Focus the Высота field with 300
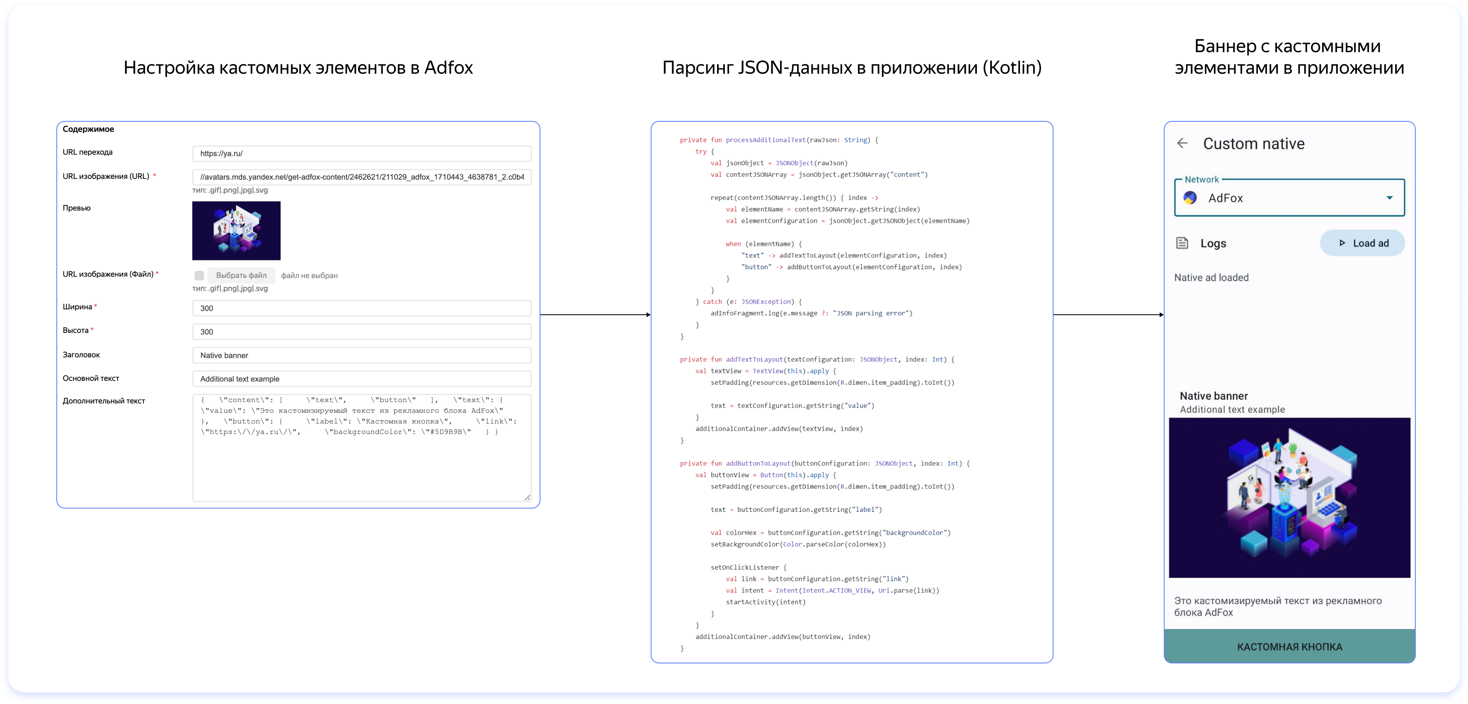 coord(361,331)
